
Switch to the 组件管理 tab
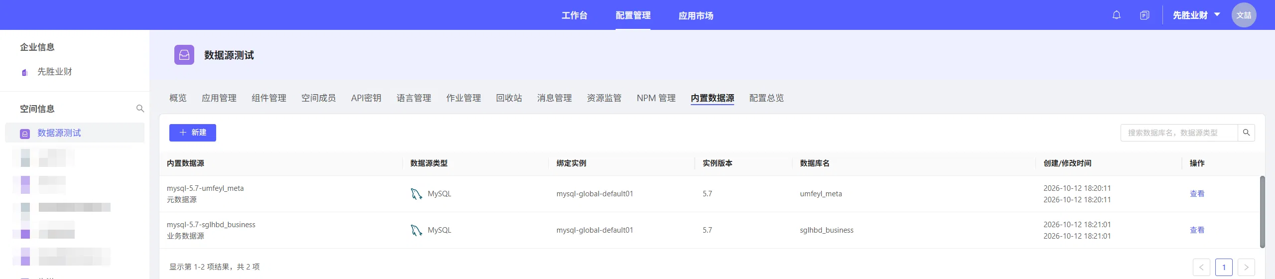(x=269, y=98)
